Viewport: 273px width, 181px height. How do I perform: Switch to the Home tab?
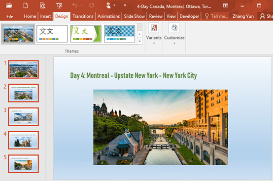pyautogui.click(x=30, y=16)
